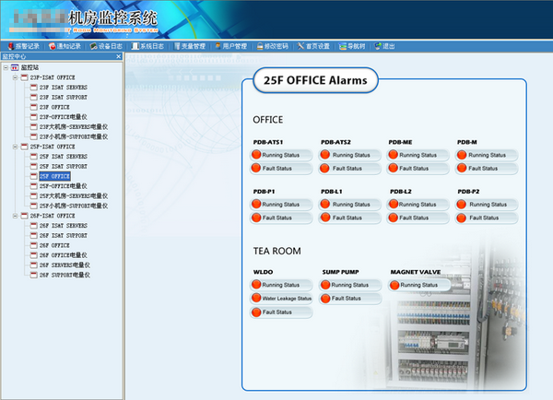Collapse the 25F-ISAT OFFICE tree node
The width and height of the screenshot is (553, 400).
pyautogui.click(x=15, y=147)
